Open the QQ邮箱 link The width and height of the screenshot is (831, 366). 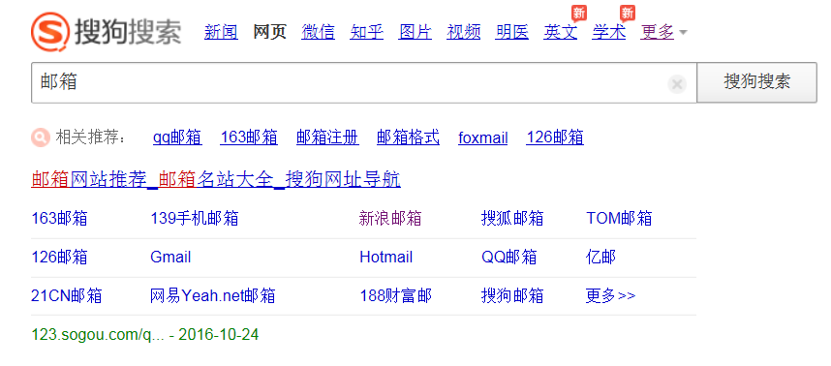[508, 258]
